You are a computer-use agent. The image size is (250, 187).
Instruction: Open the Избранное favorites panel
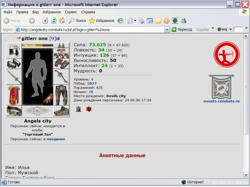click(102, 21)
